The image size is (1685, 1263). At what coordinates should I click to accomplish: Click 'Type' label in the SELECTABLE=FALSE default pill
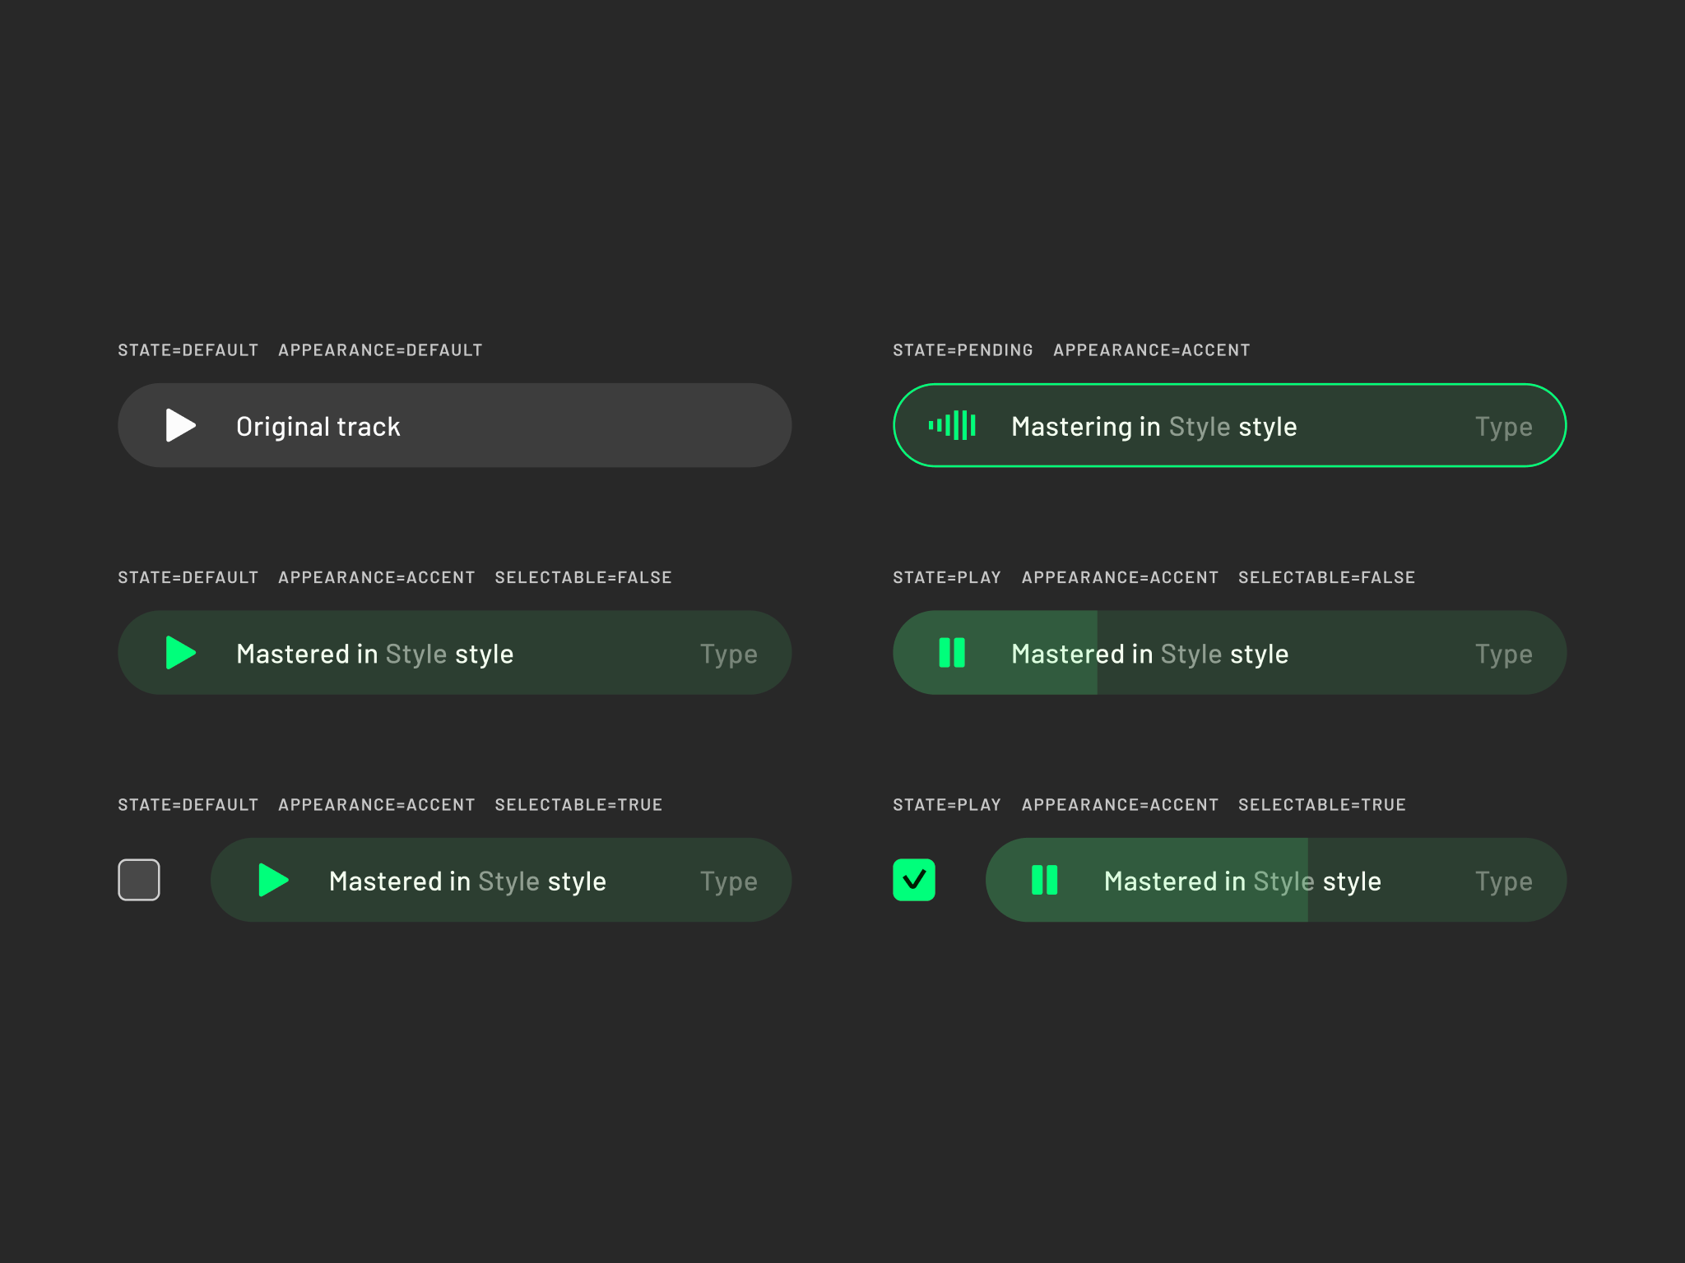click(x=728, y=654)
